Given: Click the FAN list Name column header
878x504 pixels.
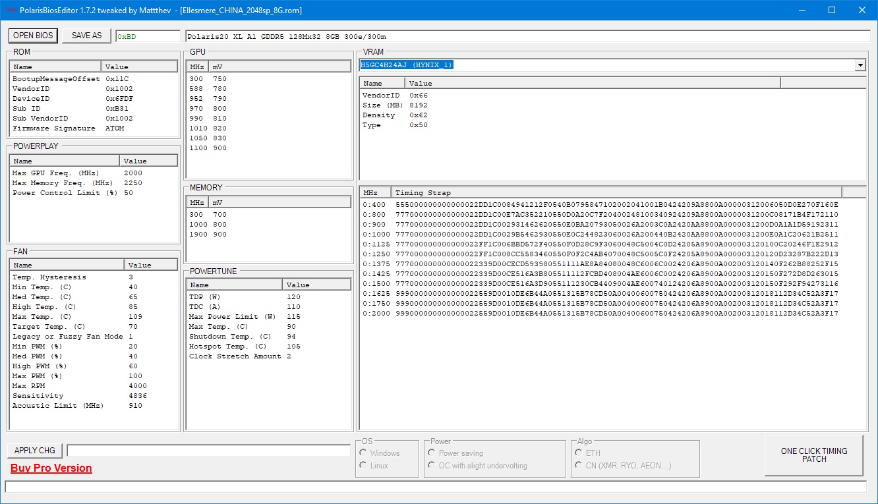Looking at the screenshot, I should (x=67, y=265).
